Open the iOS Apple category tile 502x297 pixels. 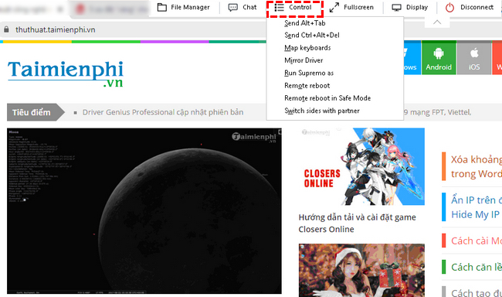coord(474,58)
